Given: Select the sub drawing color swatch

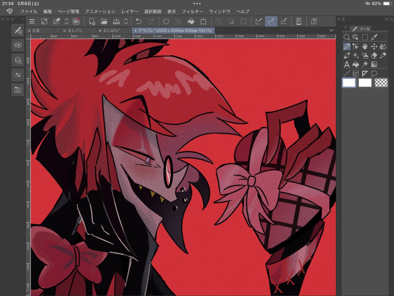Looking at the screenshot, I should (365, 83).
